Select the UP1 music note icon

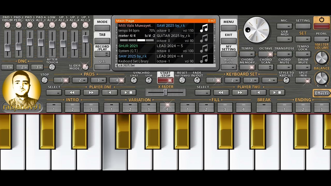(x=204, y=28)
